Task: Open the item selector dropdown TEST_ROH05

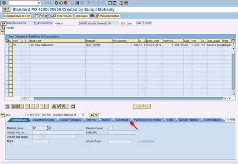Action: [83, 115]
